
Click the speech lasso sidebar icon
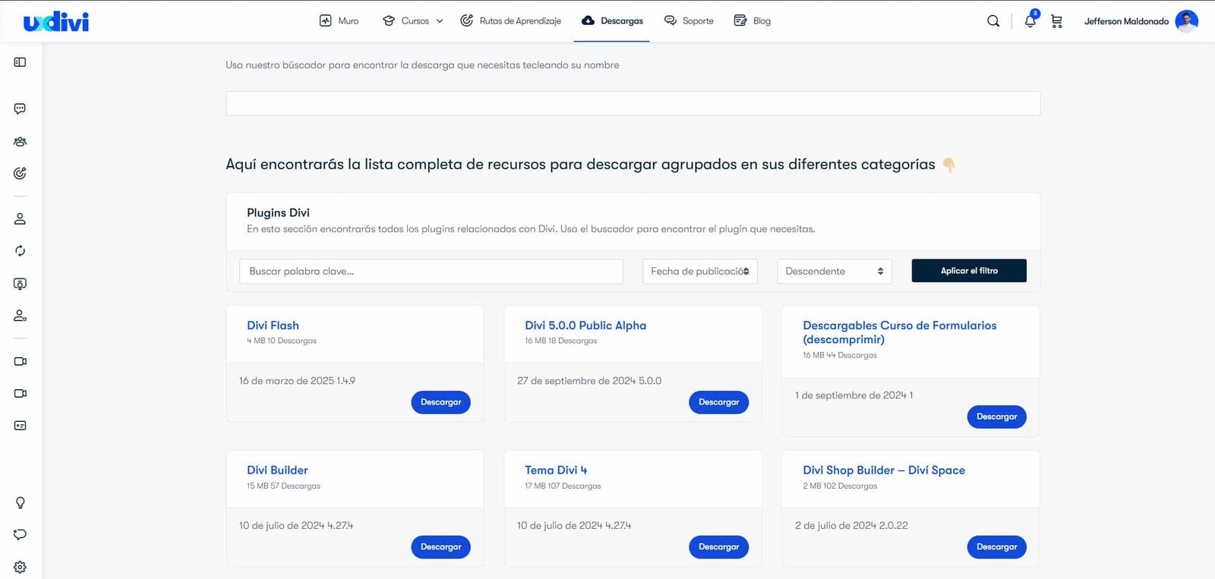pyautogui.click(x=21, y=535)
